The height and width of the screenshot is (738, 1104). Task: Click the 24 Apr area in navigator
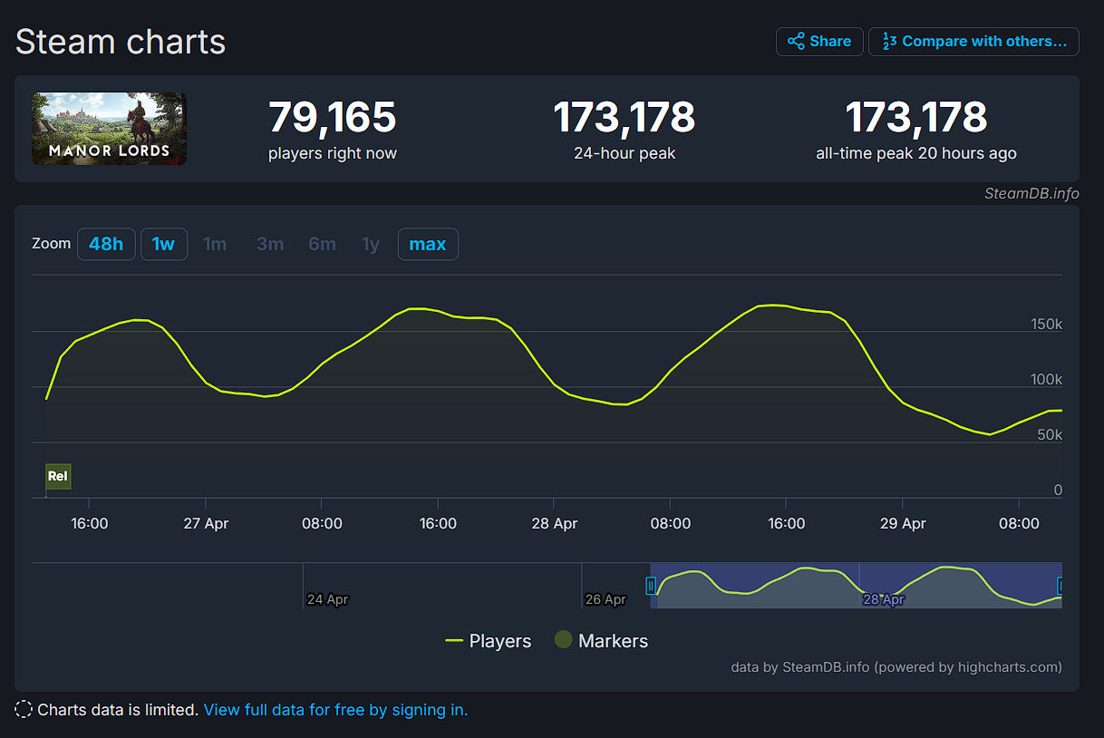pyautogui.click(x=327, y=598)
